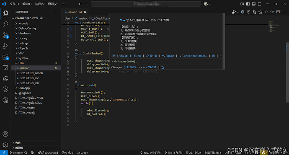Open the Accounts menu icon
The height and width of the screenshot is (155, 289).
pos(5,134)
